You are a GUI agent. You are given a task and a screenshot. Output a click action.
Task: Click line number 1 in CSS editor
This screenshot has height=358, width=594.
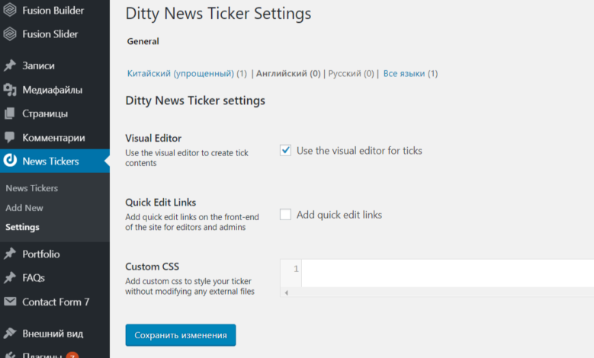296,269
